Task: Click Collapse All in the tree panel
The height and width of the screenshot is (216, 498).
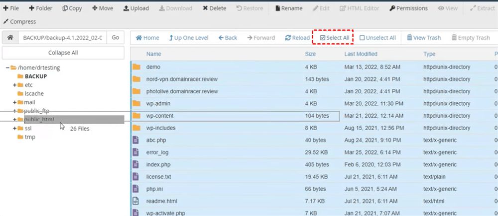Action: point(63,53)
